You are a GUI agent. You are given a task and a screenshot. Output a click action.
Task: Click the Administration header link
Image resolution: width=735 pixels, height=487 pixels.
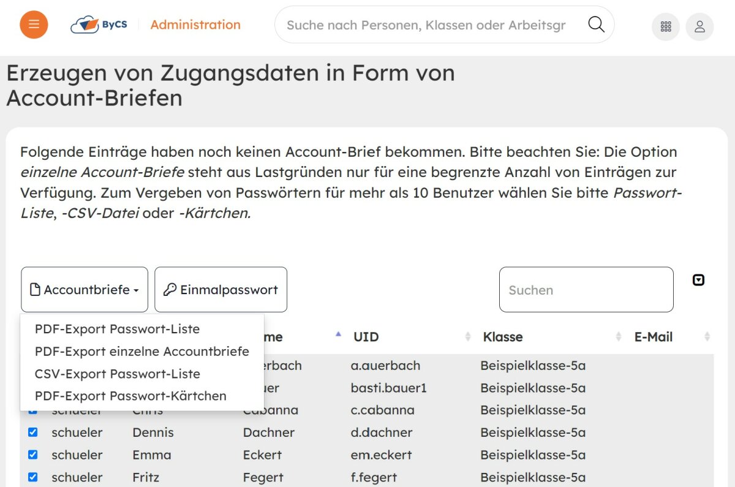point(195,25)
